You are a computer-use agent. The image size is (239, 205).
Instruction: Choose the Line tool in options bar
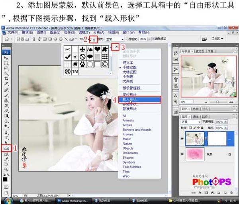pyautogui.click(x=66, y=39)
